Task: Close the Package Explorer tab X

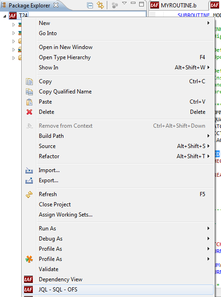Action: [56, 5]
